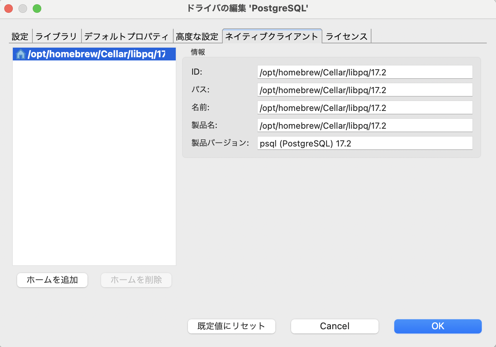The width and height of the screenshot is (496, 347).
Task: Click the 製品名 input field
Action: pyautogui.click(x=365, y=125)
